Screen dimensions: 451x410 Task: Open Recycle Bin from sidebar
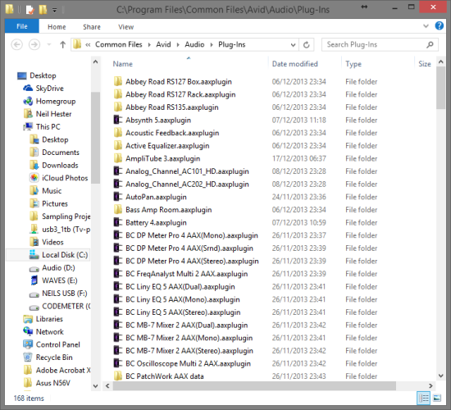point(54,358)
